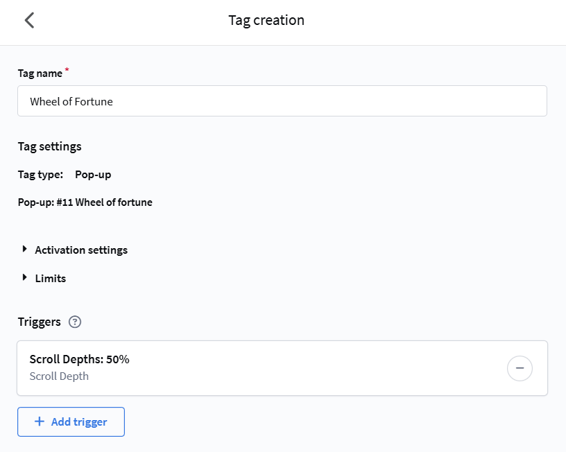This screenshot has height=452, width=566.
Task: Expand the Limits disclosure triangle
Action: [x=25, y=278]
